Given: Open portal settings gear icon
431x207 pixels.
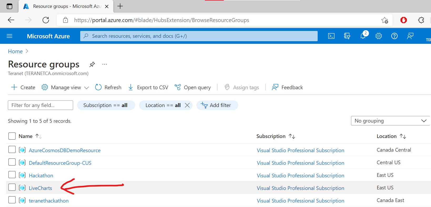Looking at the screenshot, I should [x=379, y=36].
